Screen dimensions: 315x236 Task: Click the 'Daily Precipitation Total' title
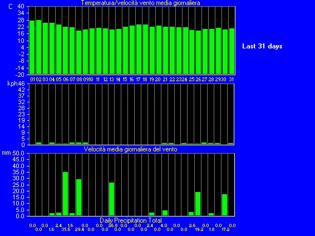(x=131, y=220)
